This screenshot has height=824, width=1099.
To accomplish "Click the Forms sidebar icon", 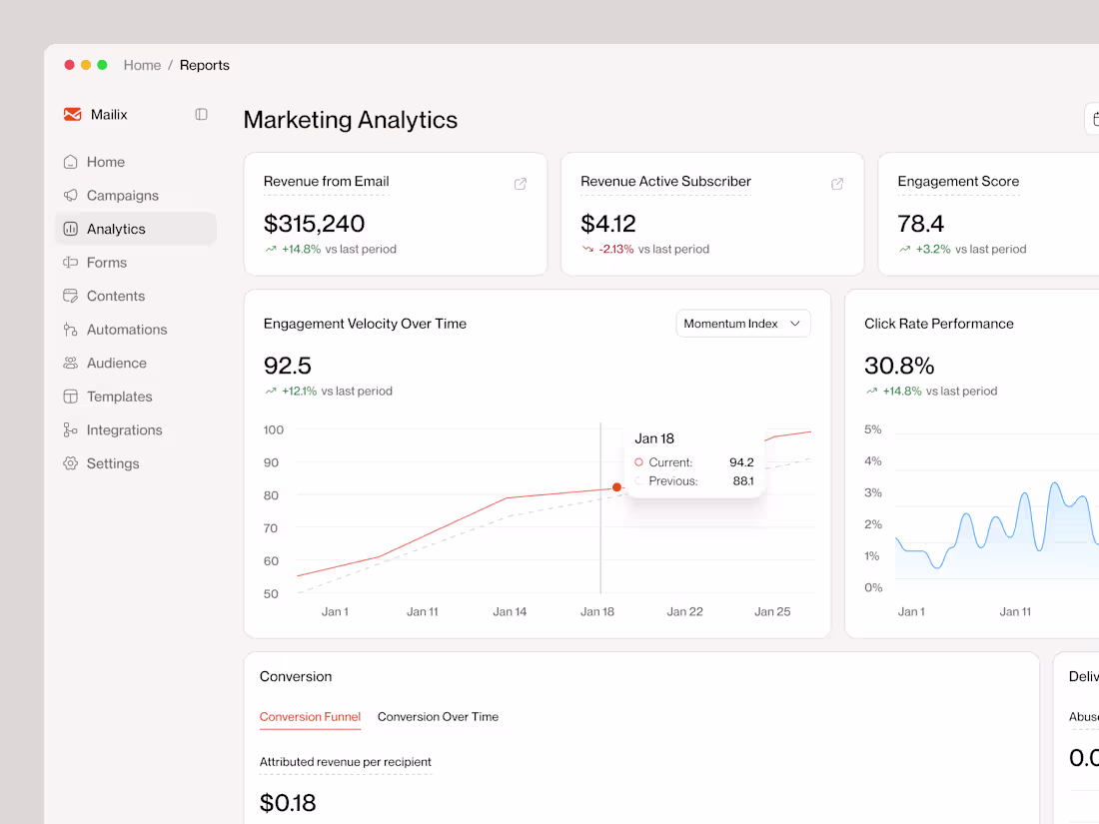I will [70, 263].
